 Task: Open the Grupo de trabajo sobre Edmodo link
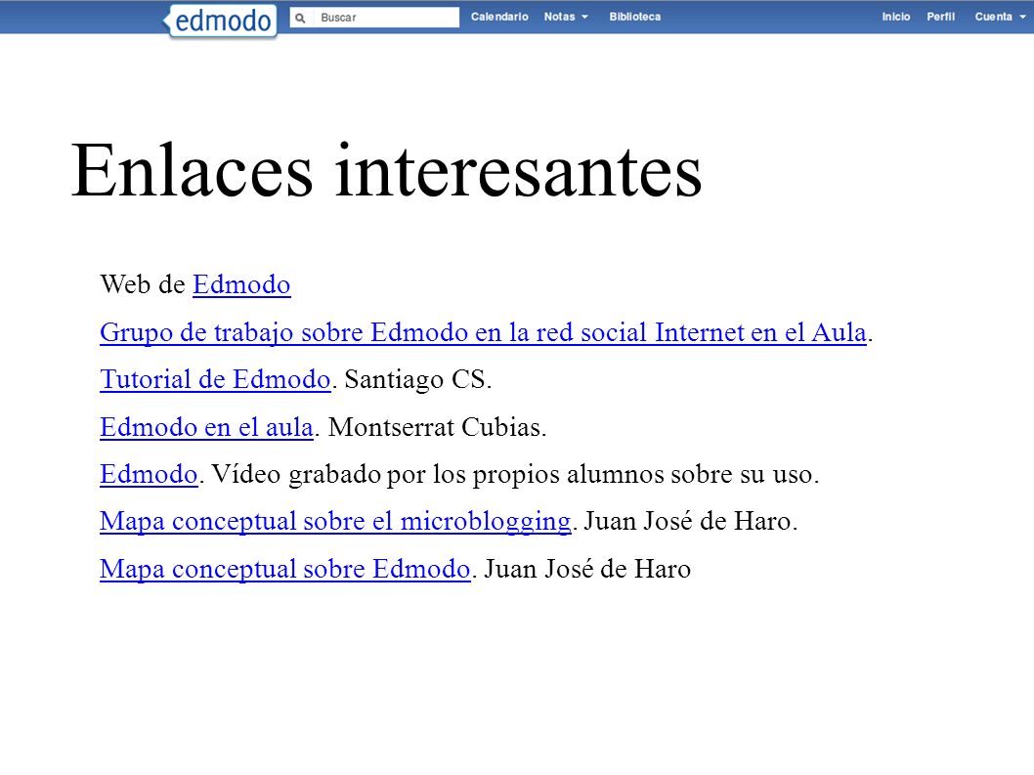483,332
